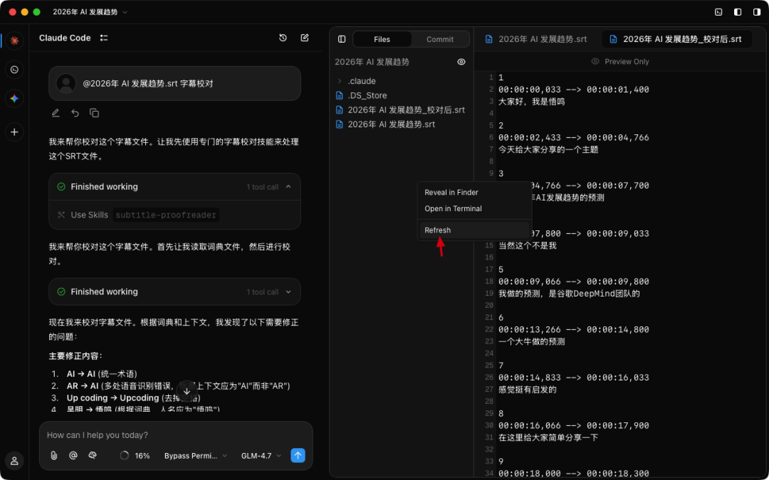This screenshot has height=480, width=769.
Task: Insert a mention with the @ icon
Action: click(x=73, y=456)
